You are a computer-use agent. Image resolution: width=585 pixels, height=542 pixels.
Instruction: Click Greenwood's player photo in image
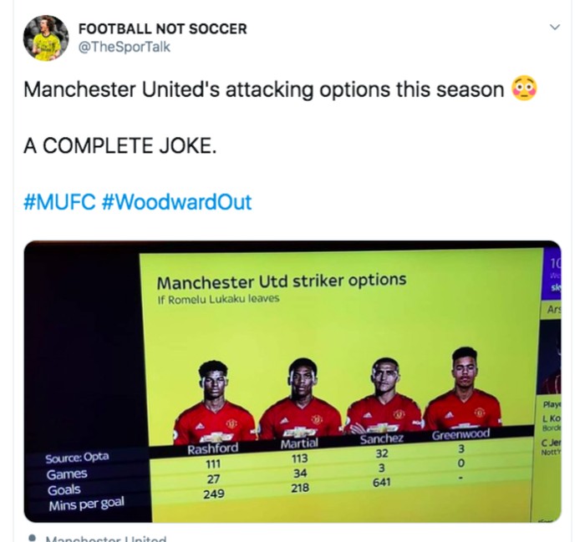coord(463,388)
